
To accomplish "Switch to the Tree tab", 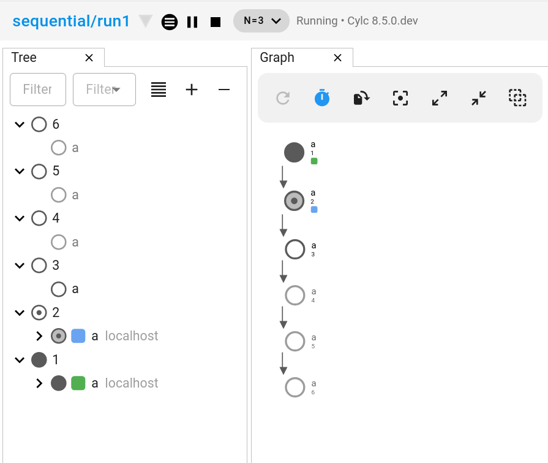I will coord(24,58).
